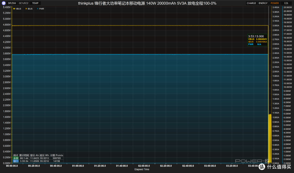This screenshot has height=173, width=294.
Task: Click the 什么值得买 site badge icon
Action: point(262,166)
